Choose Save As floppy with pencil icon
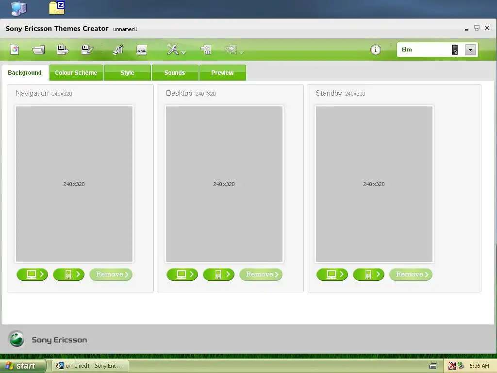The height and width of the screenshot is (373, 497). (87, 50)
